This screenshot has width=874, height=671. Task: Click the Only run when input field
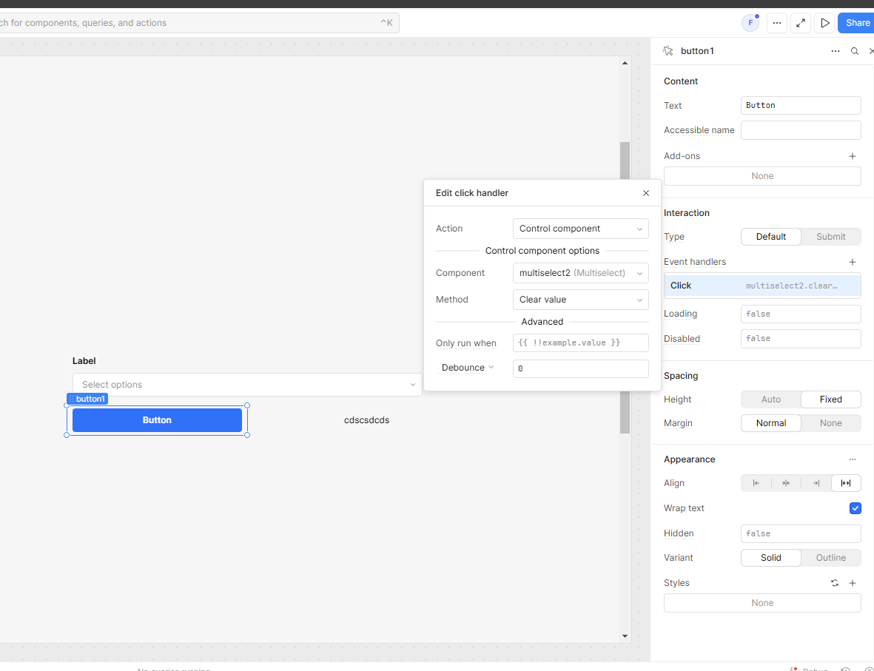[x=580, y=343]
